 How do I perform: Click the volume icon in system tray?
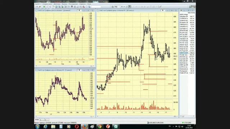point(183,126)
